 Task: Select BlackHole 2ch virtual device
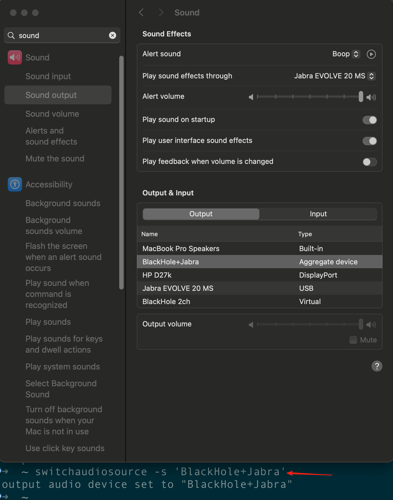coord(260,301)
